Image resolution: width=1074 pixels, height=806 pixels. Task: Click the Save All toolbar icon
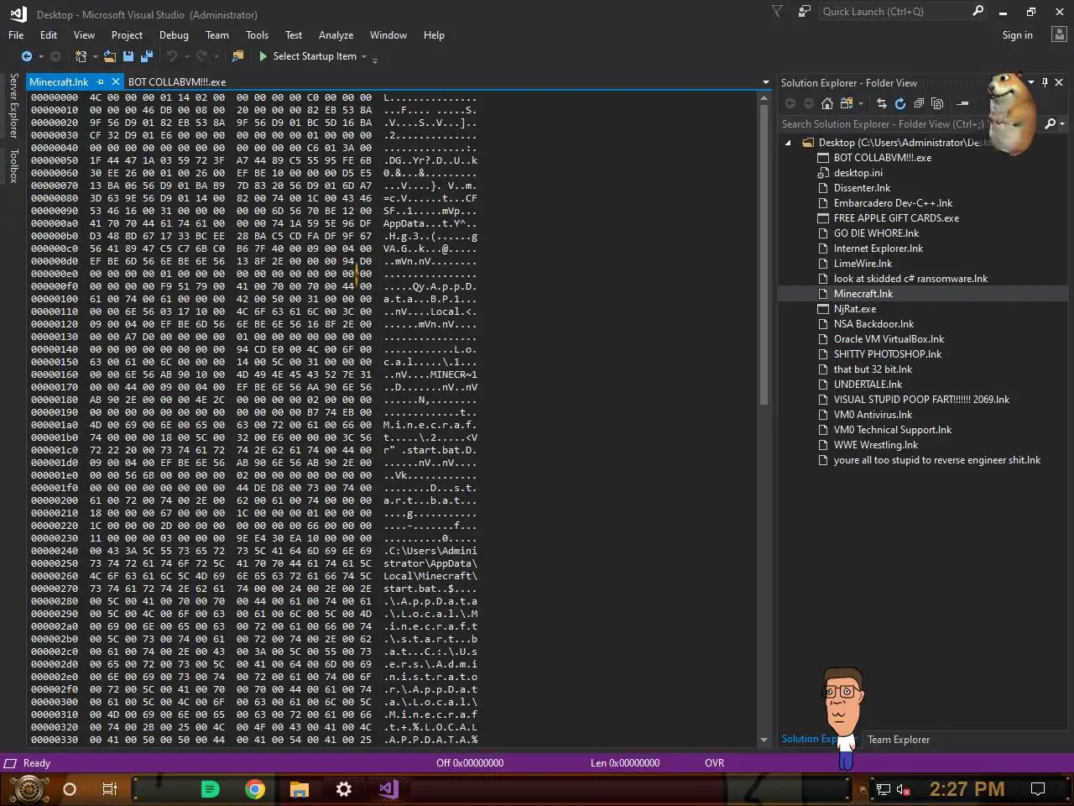pyautogui.click(x=147, y=56)
